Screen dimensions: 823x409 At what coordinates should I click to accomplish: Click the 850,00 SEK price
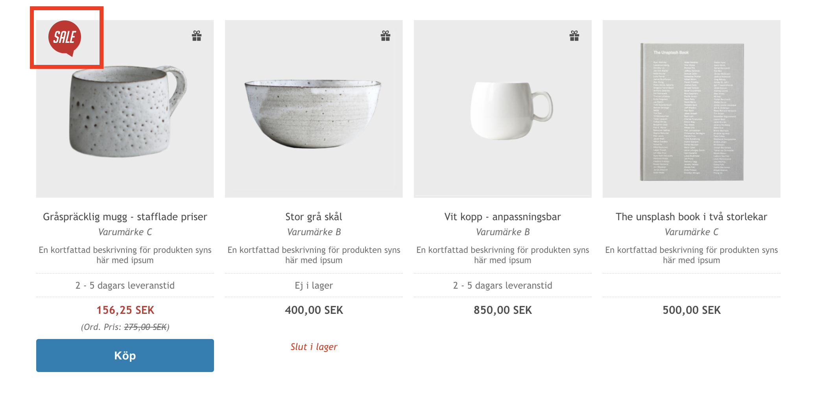[503, 310]
